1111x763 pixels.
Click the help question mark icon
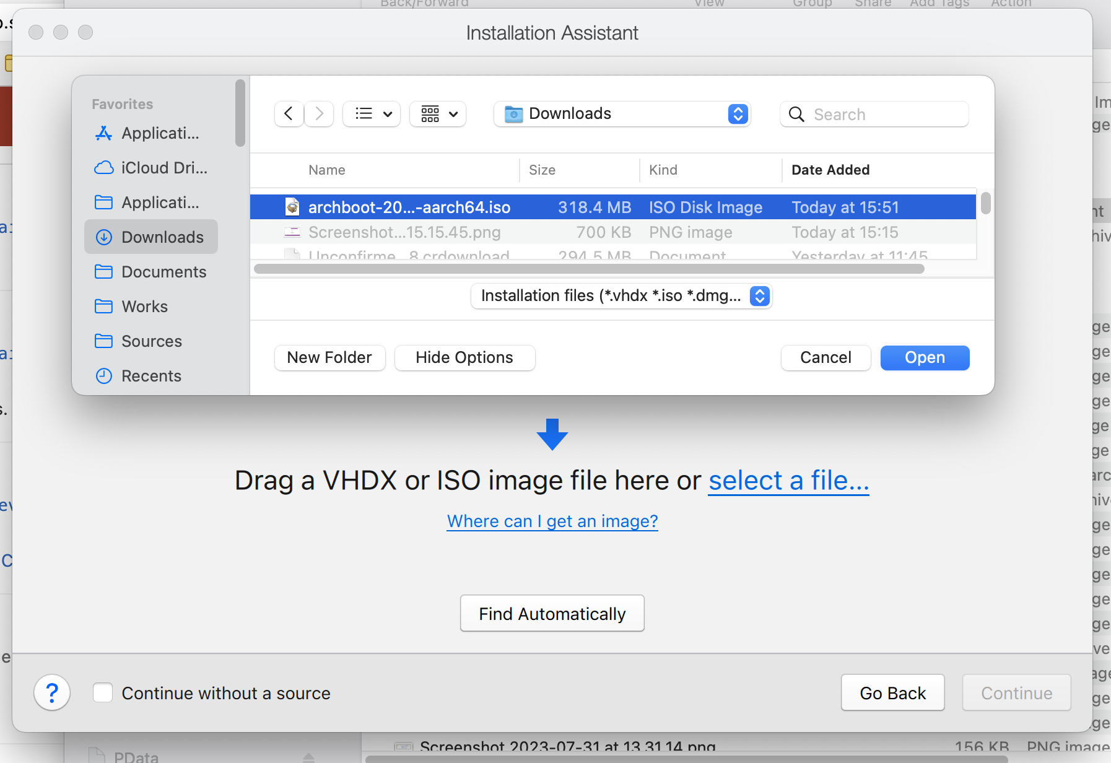coord(52,692)
